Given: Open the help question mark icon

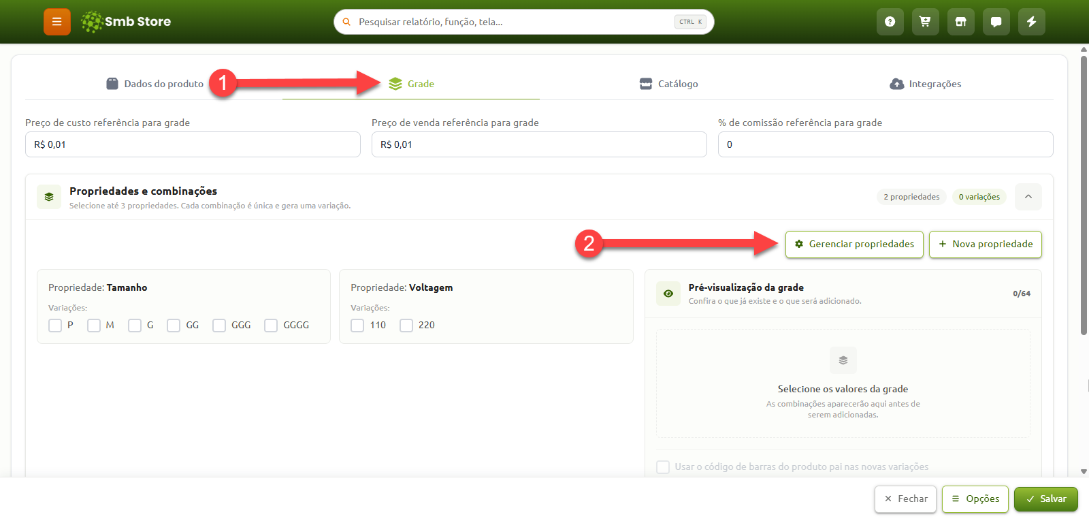Looking at the screenshot, I should click(x=890, y=22).
